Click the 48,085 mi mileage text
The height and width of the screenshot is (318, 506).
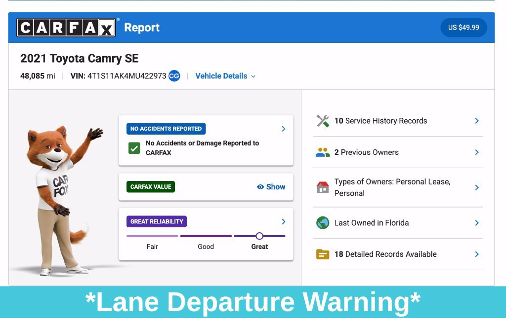point(38,76)
